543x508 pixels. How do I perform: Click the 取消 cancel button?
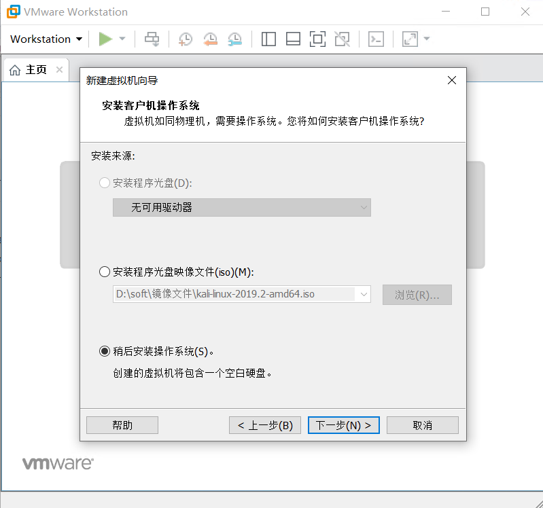(x=423, y=425)
